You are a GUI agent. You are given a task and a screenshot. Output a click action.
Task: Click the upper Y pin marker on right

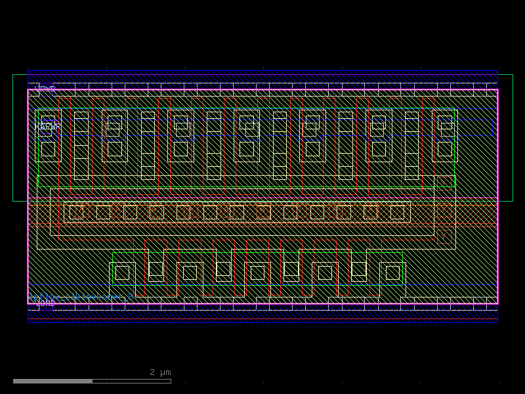click(x=444, y=182)
